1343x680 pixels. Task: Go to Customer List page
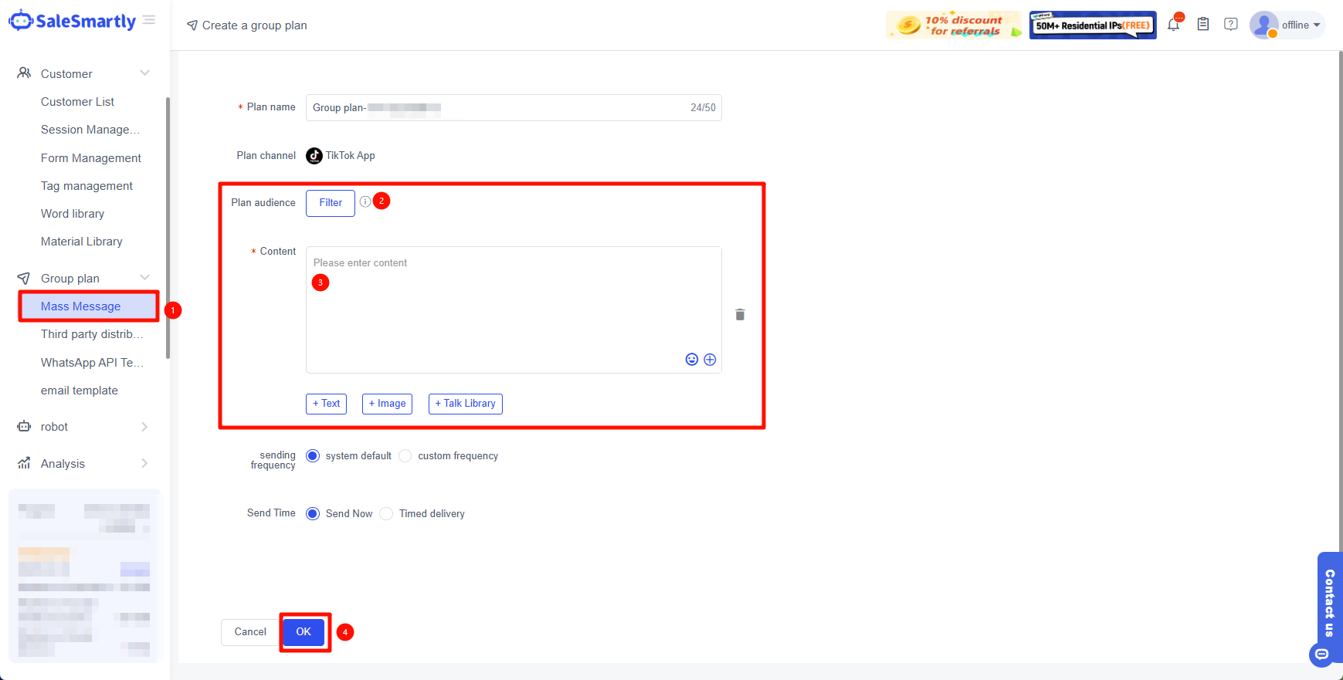(x=77, y=102)
